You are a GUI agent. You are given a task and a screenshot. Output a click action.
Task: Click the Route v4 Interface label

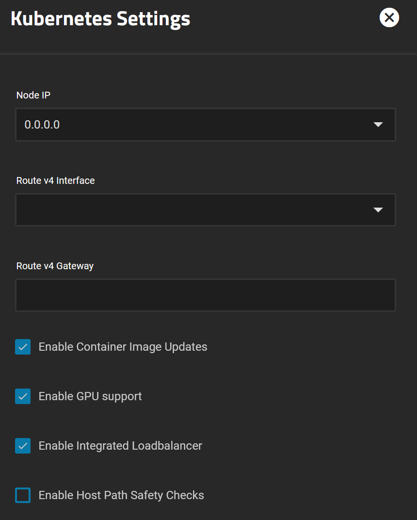tap(55, 180)
